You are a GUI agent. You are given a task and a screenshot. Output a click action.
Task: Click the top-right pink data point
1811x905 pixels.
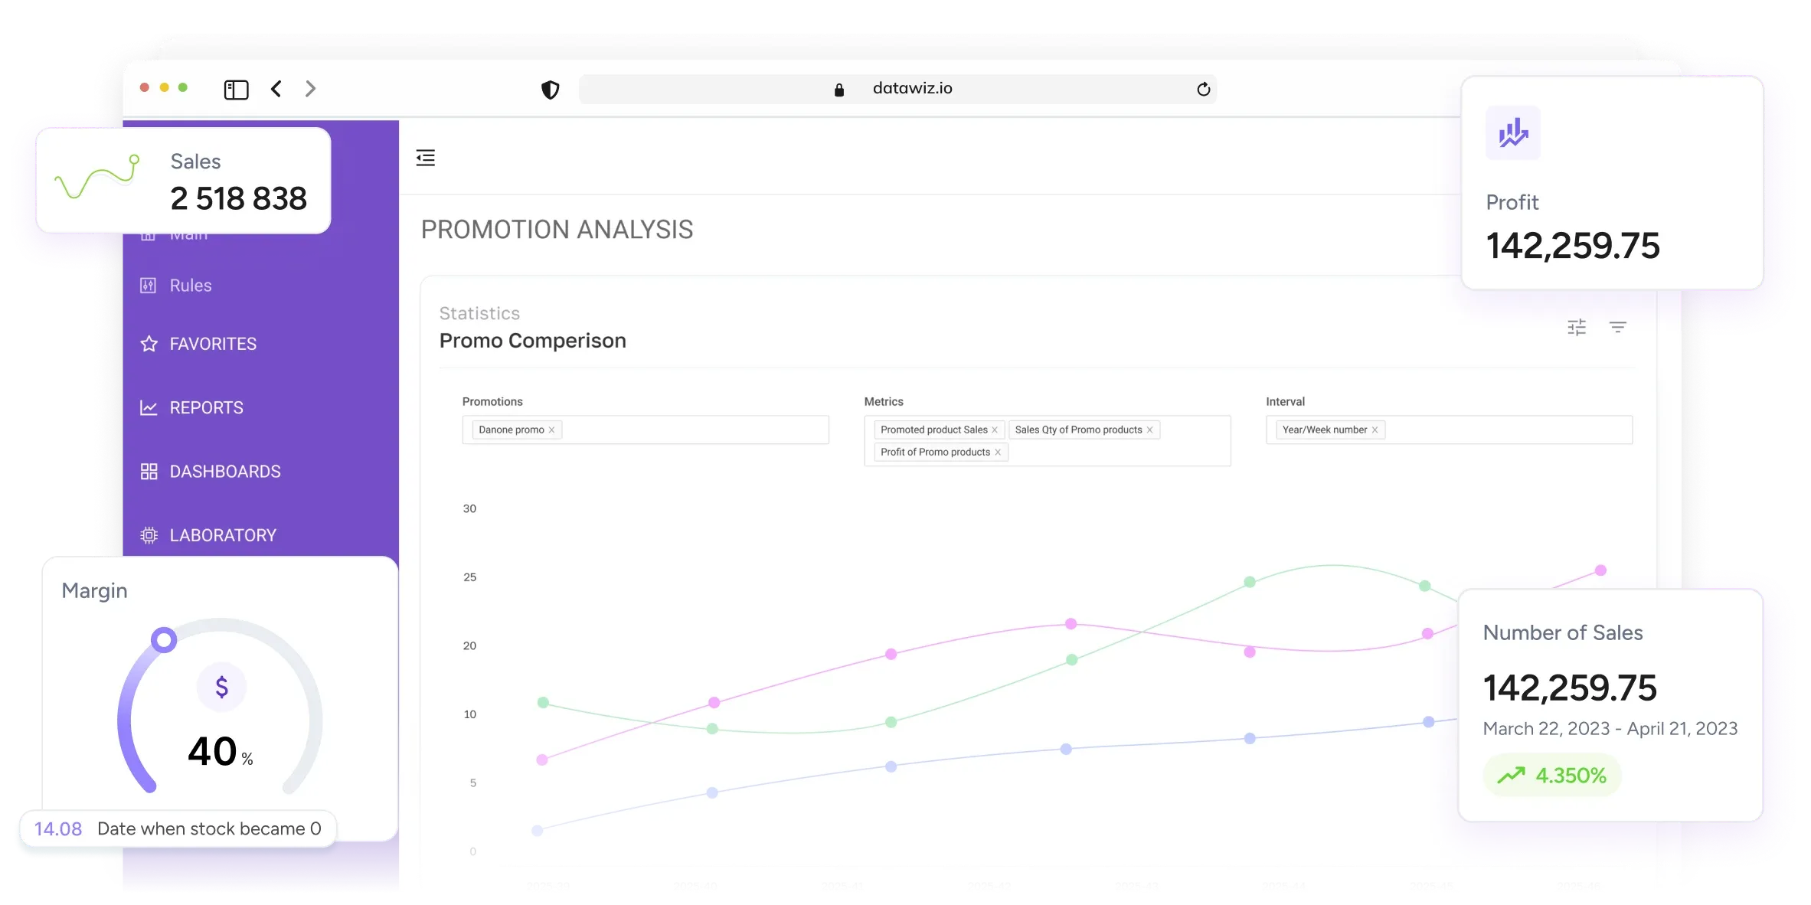(x=1600, y=570)
